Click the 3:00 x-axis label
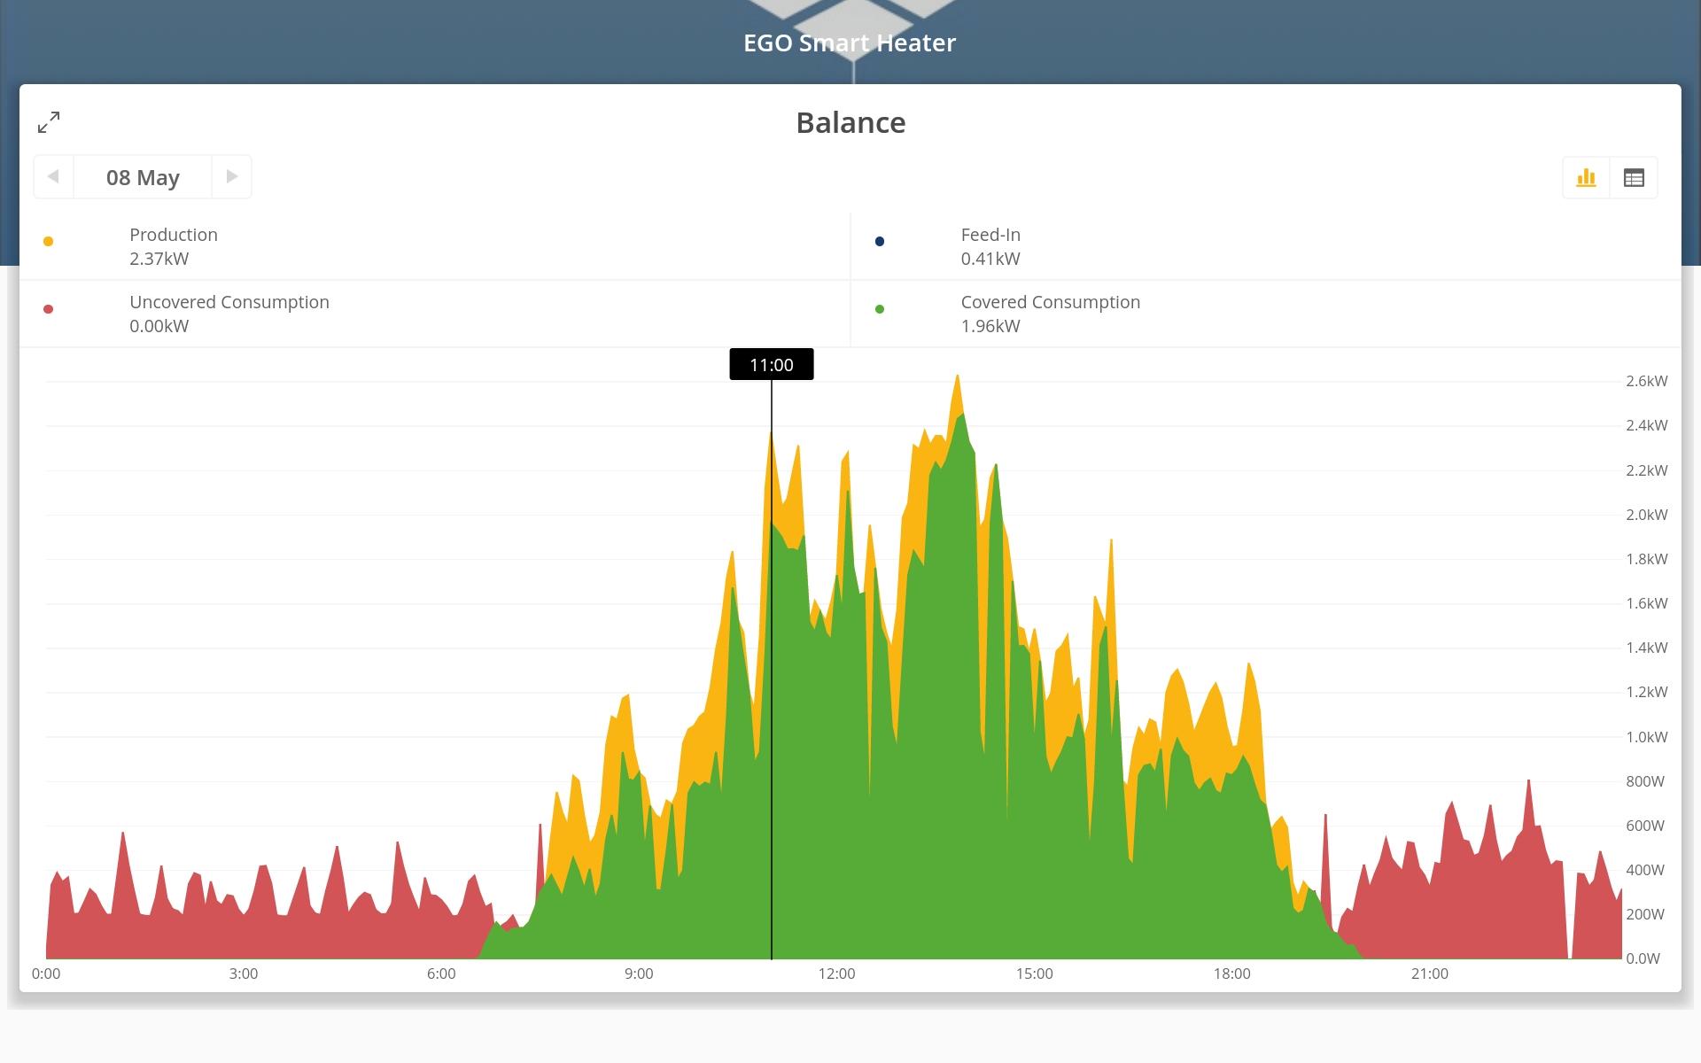 (x=244, y=974)
